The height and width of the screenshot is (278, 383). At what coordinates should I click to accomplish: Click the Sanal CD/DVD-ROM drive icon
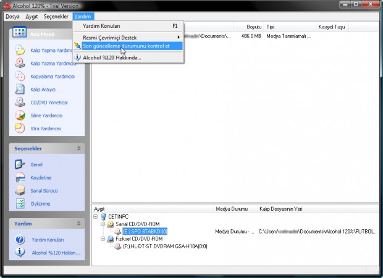(111, 224)
